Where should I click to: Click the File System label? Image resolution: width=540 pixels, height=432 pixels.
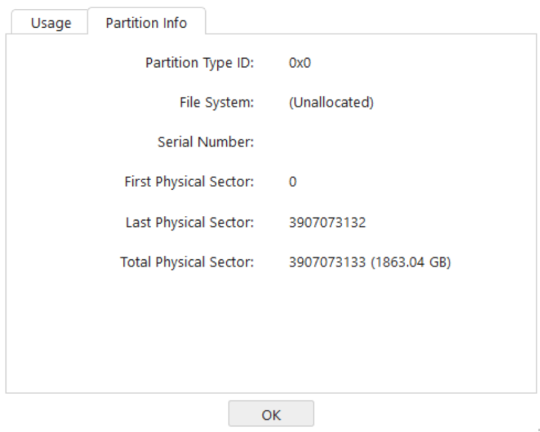coord(217,103)
